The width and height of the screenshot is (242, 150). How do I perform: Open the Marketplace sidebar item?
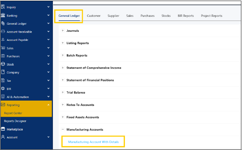(15, 129)
